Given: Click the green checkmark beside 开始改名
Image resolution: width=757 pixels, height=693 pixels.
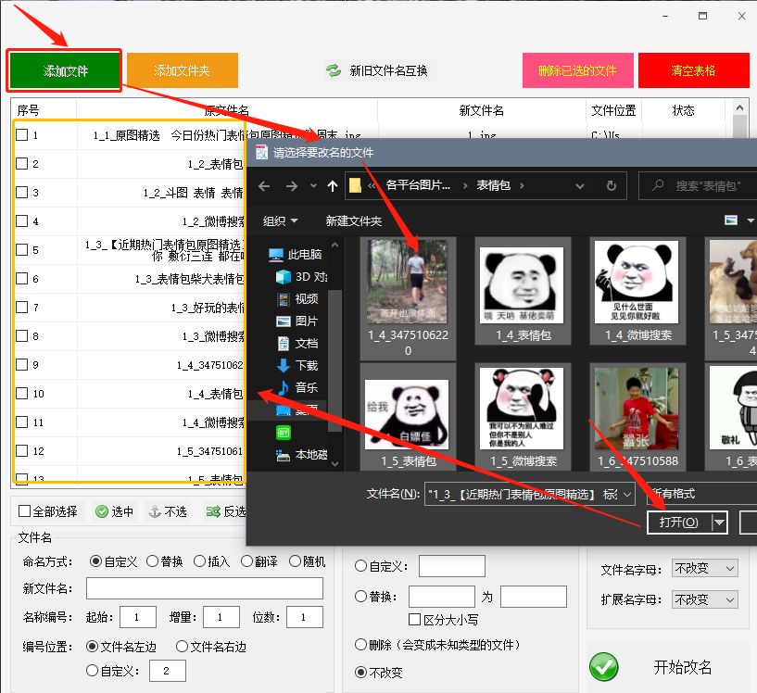Looking at the screenshot, I should [x=605, y=667].
